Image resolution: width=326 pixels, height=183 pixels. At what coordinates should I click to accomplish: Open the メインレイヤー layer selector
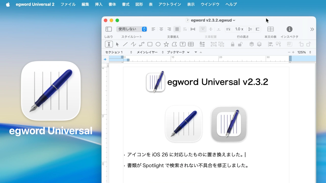150,52
